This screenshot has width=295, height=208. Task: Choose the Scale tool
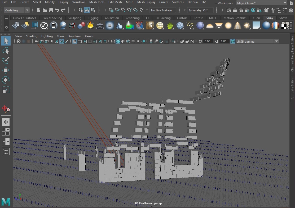[x=6, y=90]
